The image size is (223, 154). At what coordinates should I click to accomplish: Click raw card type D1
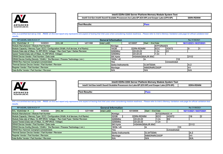coord(168,51)
